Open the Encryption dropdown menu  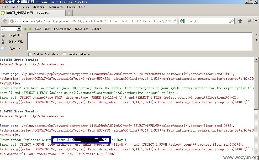click(x=62, y=29)
